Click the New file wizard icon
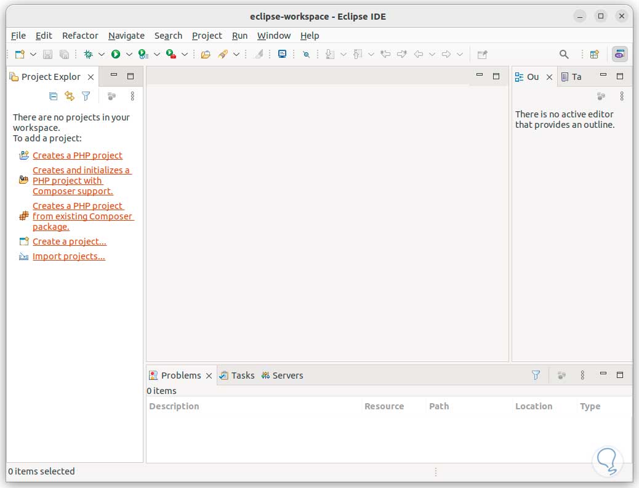The image size is (639, 488). tap(20, 54)
